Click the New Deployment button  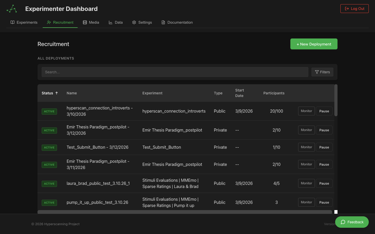[x=314, y=44]
